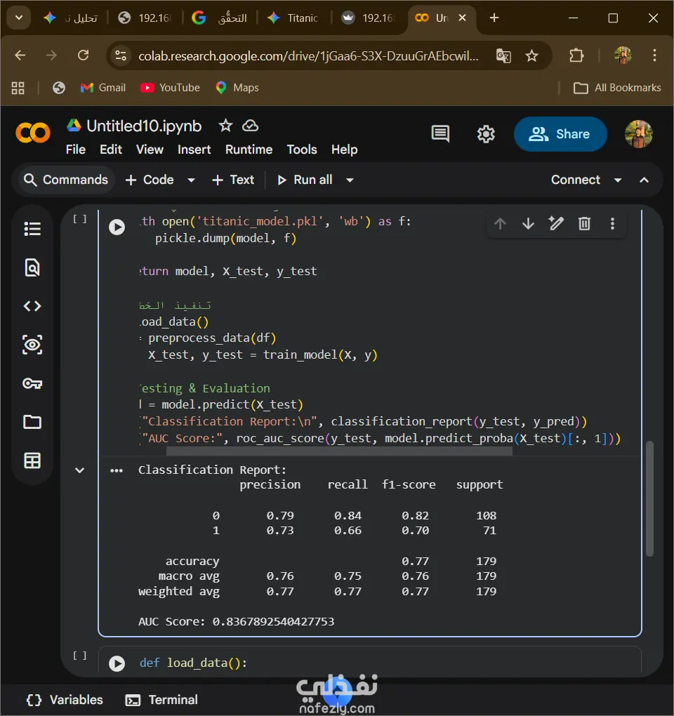This screenshot has width=674, height=716.
Task: Open find and replace sidebar icon
Action: tap(32, 267)
